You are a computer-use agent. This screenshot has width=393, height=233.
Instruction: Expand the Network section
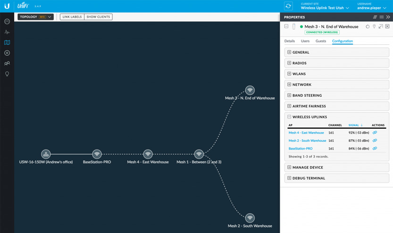336,85
